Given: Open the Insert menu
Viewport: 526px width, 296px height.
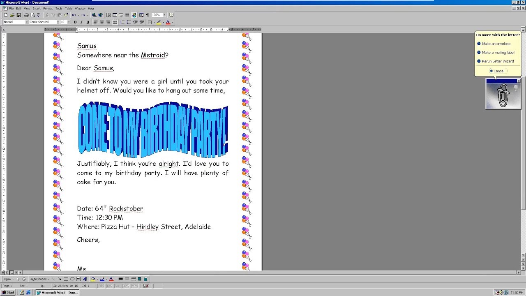Looking at the screenshot, I should 37,9.
